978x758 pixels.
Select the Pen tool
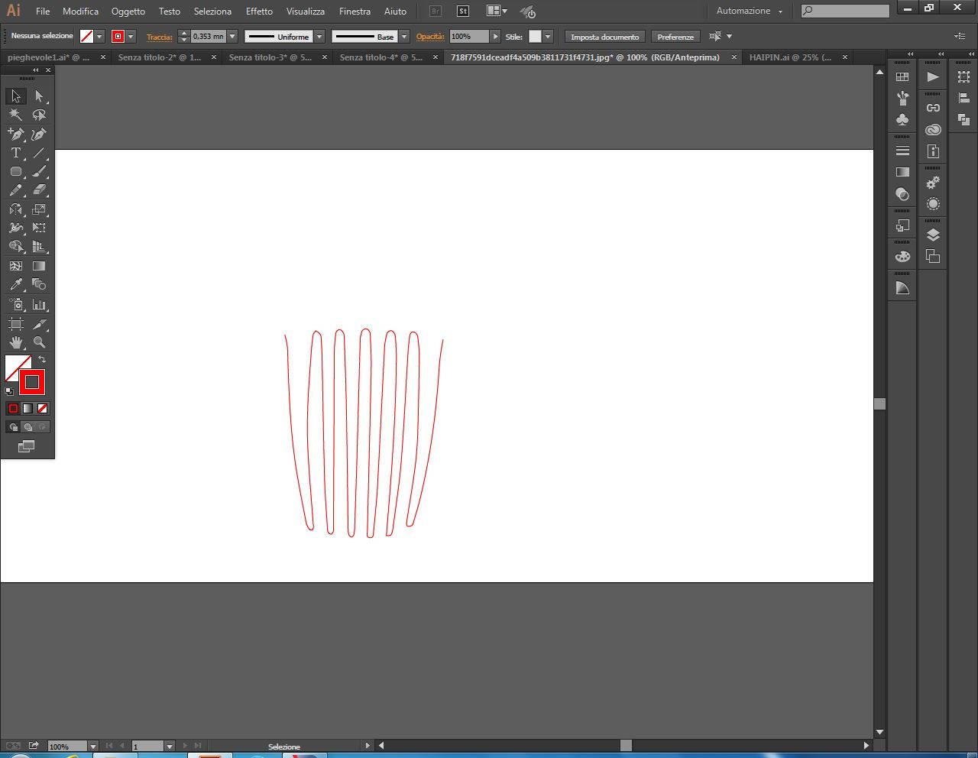15,134
